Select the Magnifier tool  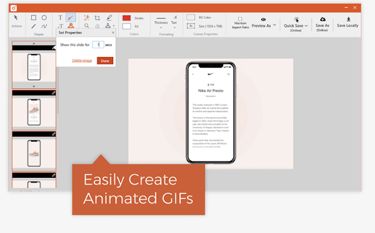[x=87, y=26]
